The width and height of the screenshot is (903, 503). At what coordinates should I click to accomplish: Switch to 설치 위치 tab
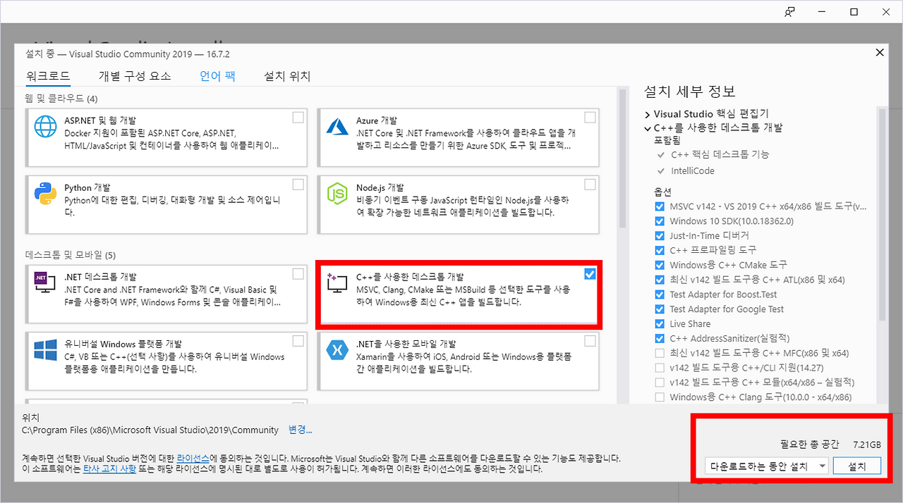pyautogui.click(x=287, y=76)
